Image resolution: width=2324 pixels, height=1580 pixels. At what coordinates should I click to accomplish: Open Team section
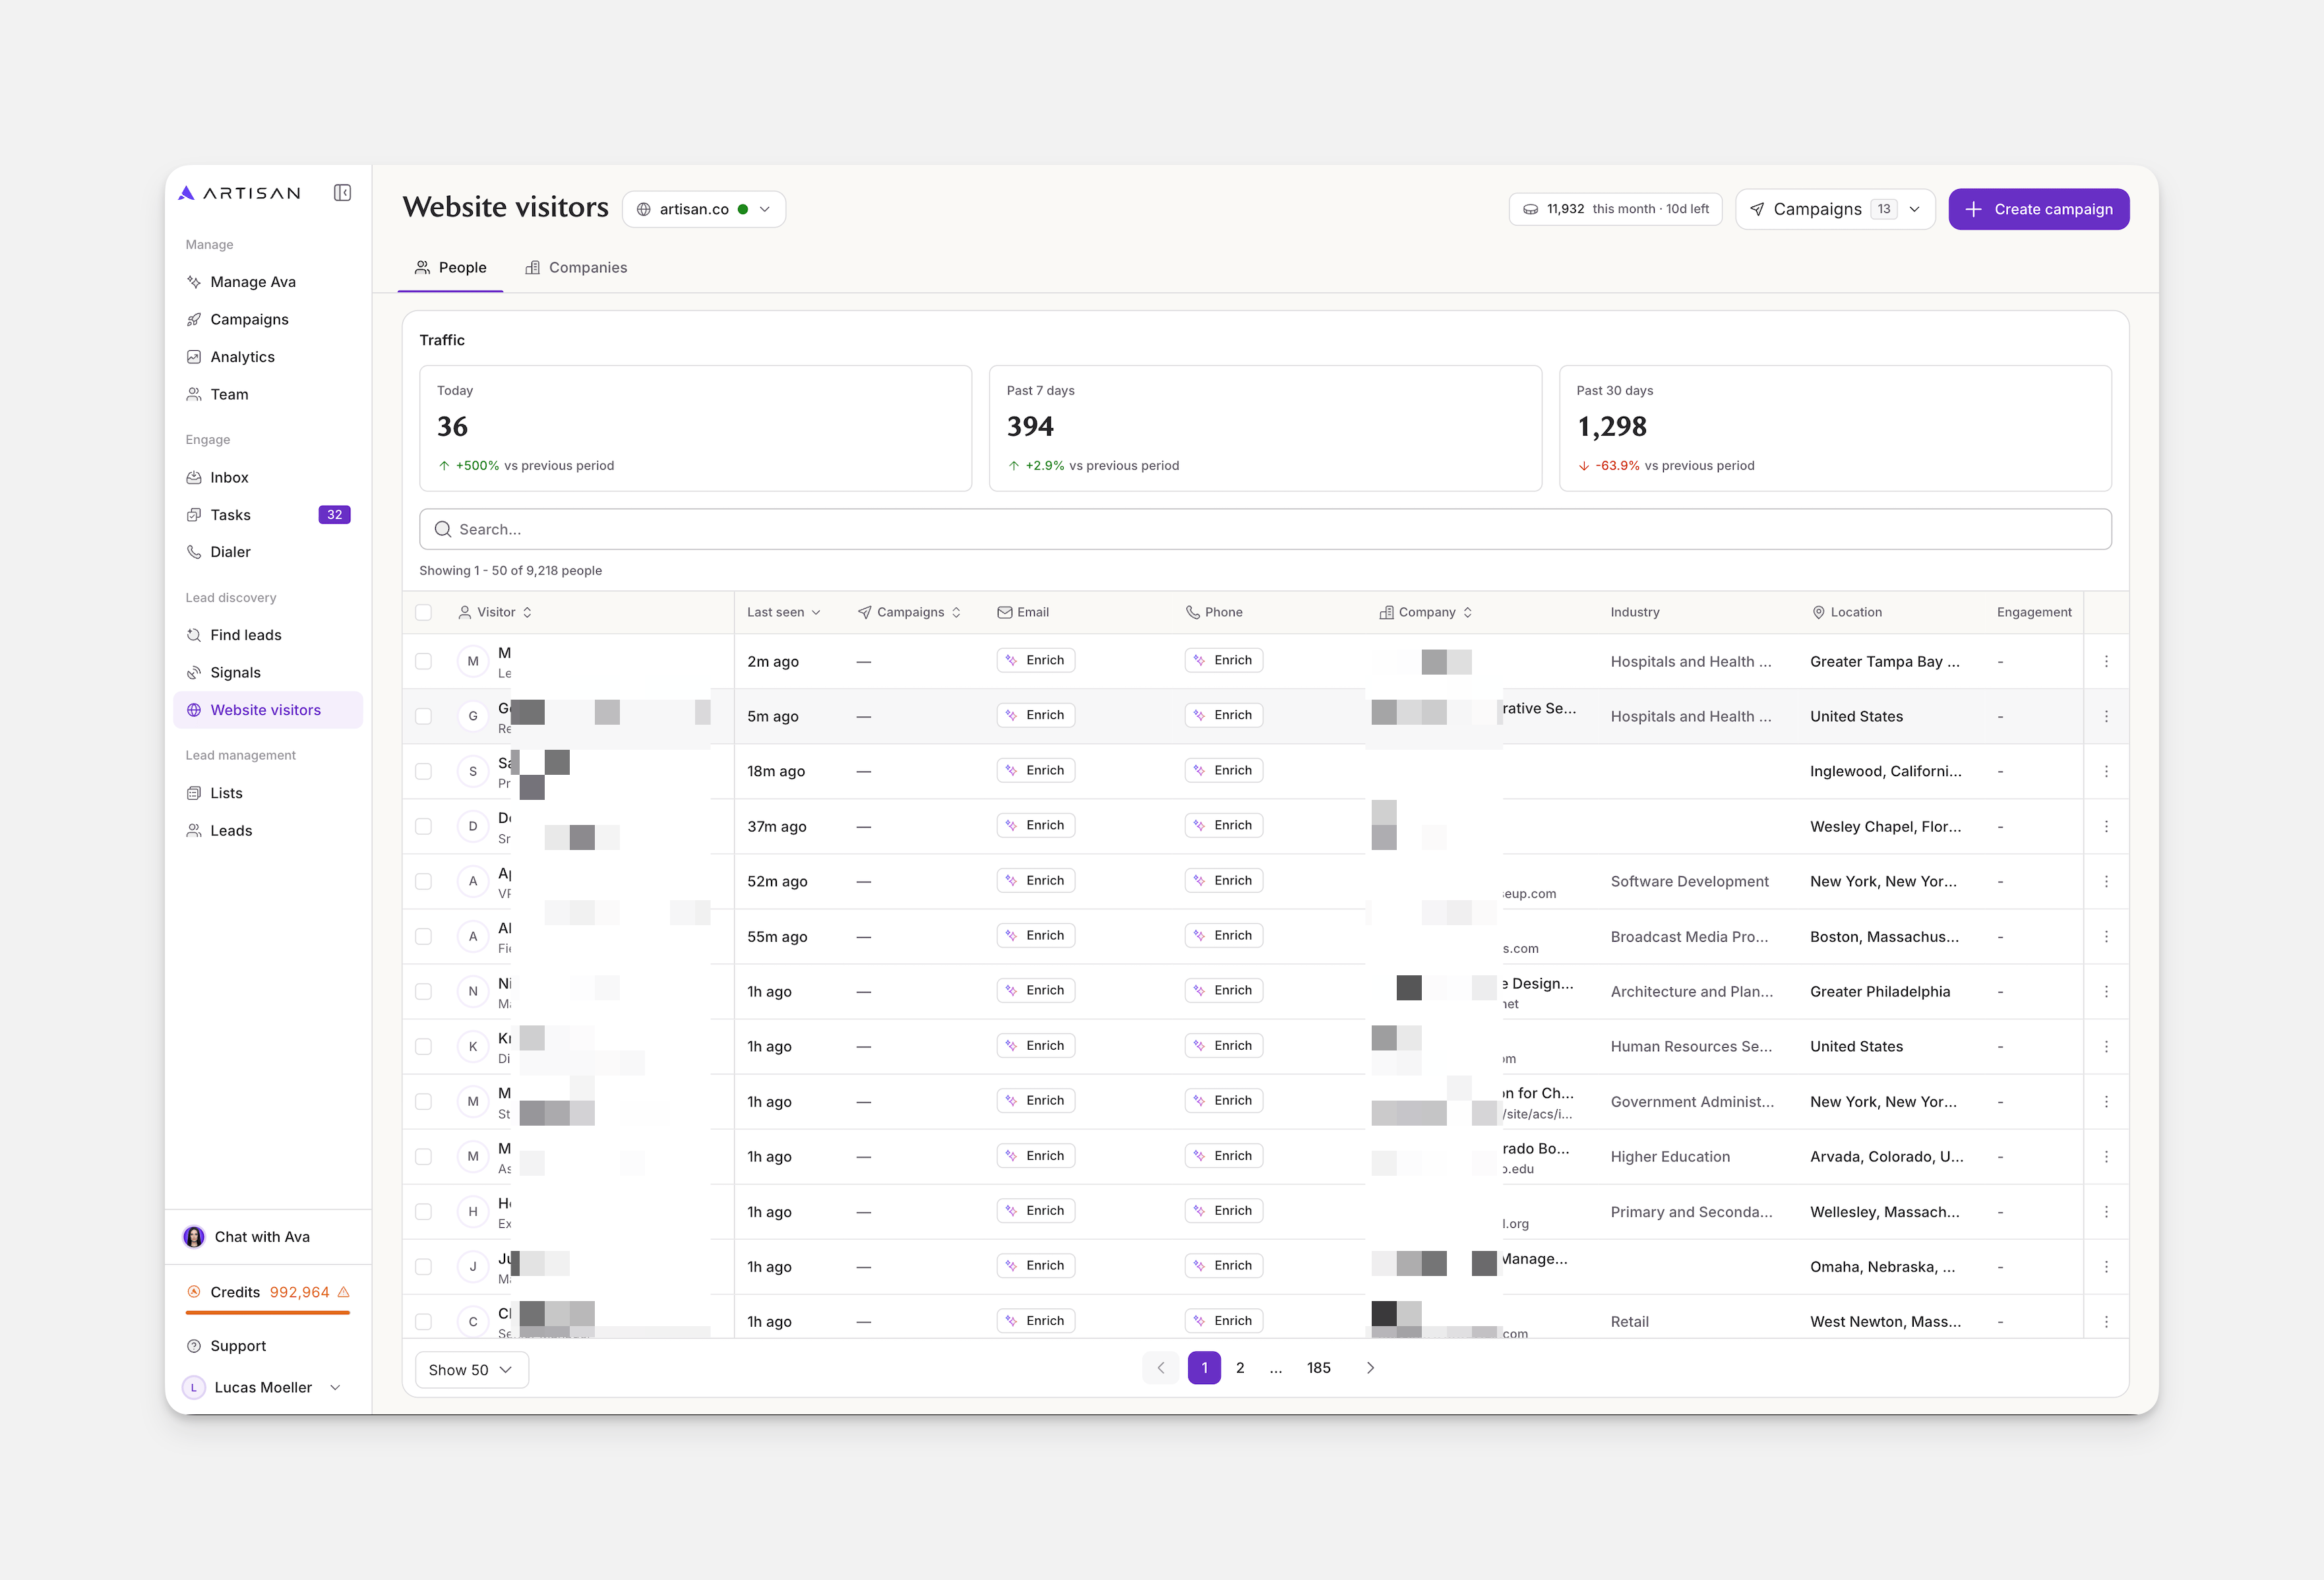click(268, 394)
